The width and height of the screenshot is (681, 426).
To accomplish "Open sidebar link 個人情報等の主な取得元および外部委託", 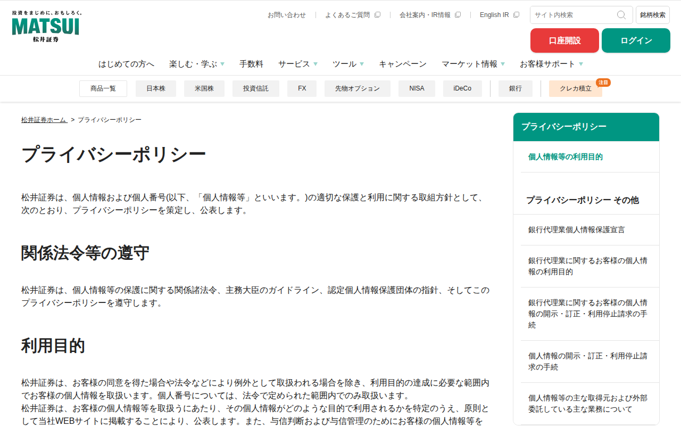I will 587,404.
